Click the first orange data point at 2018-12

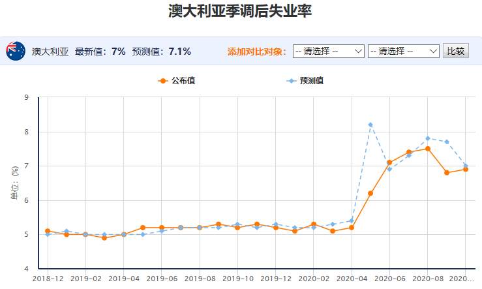pyautogui.click(x=48, y=231)
